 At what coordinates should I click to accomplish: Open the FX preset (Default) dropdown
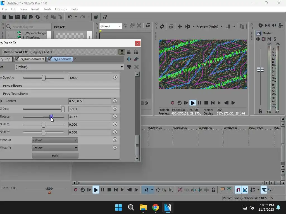tap(69, 67)
